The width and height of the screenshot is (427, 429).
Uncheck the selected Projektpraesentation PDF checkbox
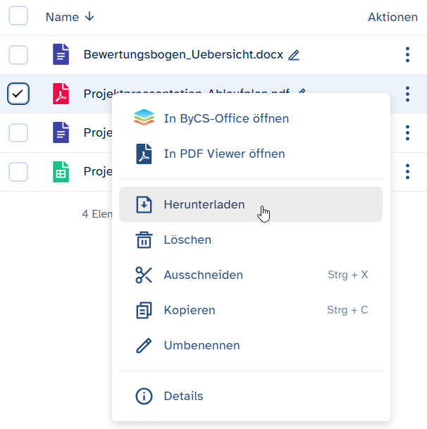click(18, 93)
